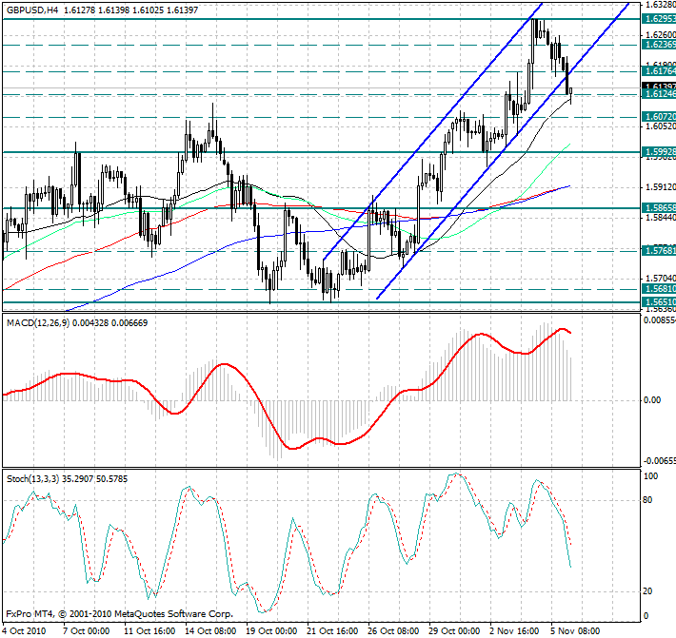Screen dimensions: 676x638
Task: Click the 29 Oct 00:00 time label
Action: (454, 631)
